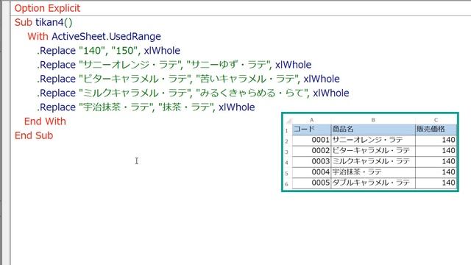This screenshot has width=471, height=265.
Task: Click the 'Sub tikan4()' declaration line
Action: point(43,23)
